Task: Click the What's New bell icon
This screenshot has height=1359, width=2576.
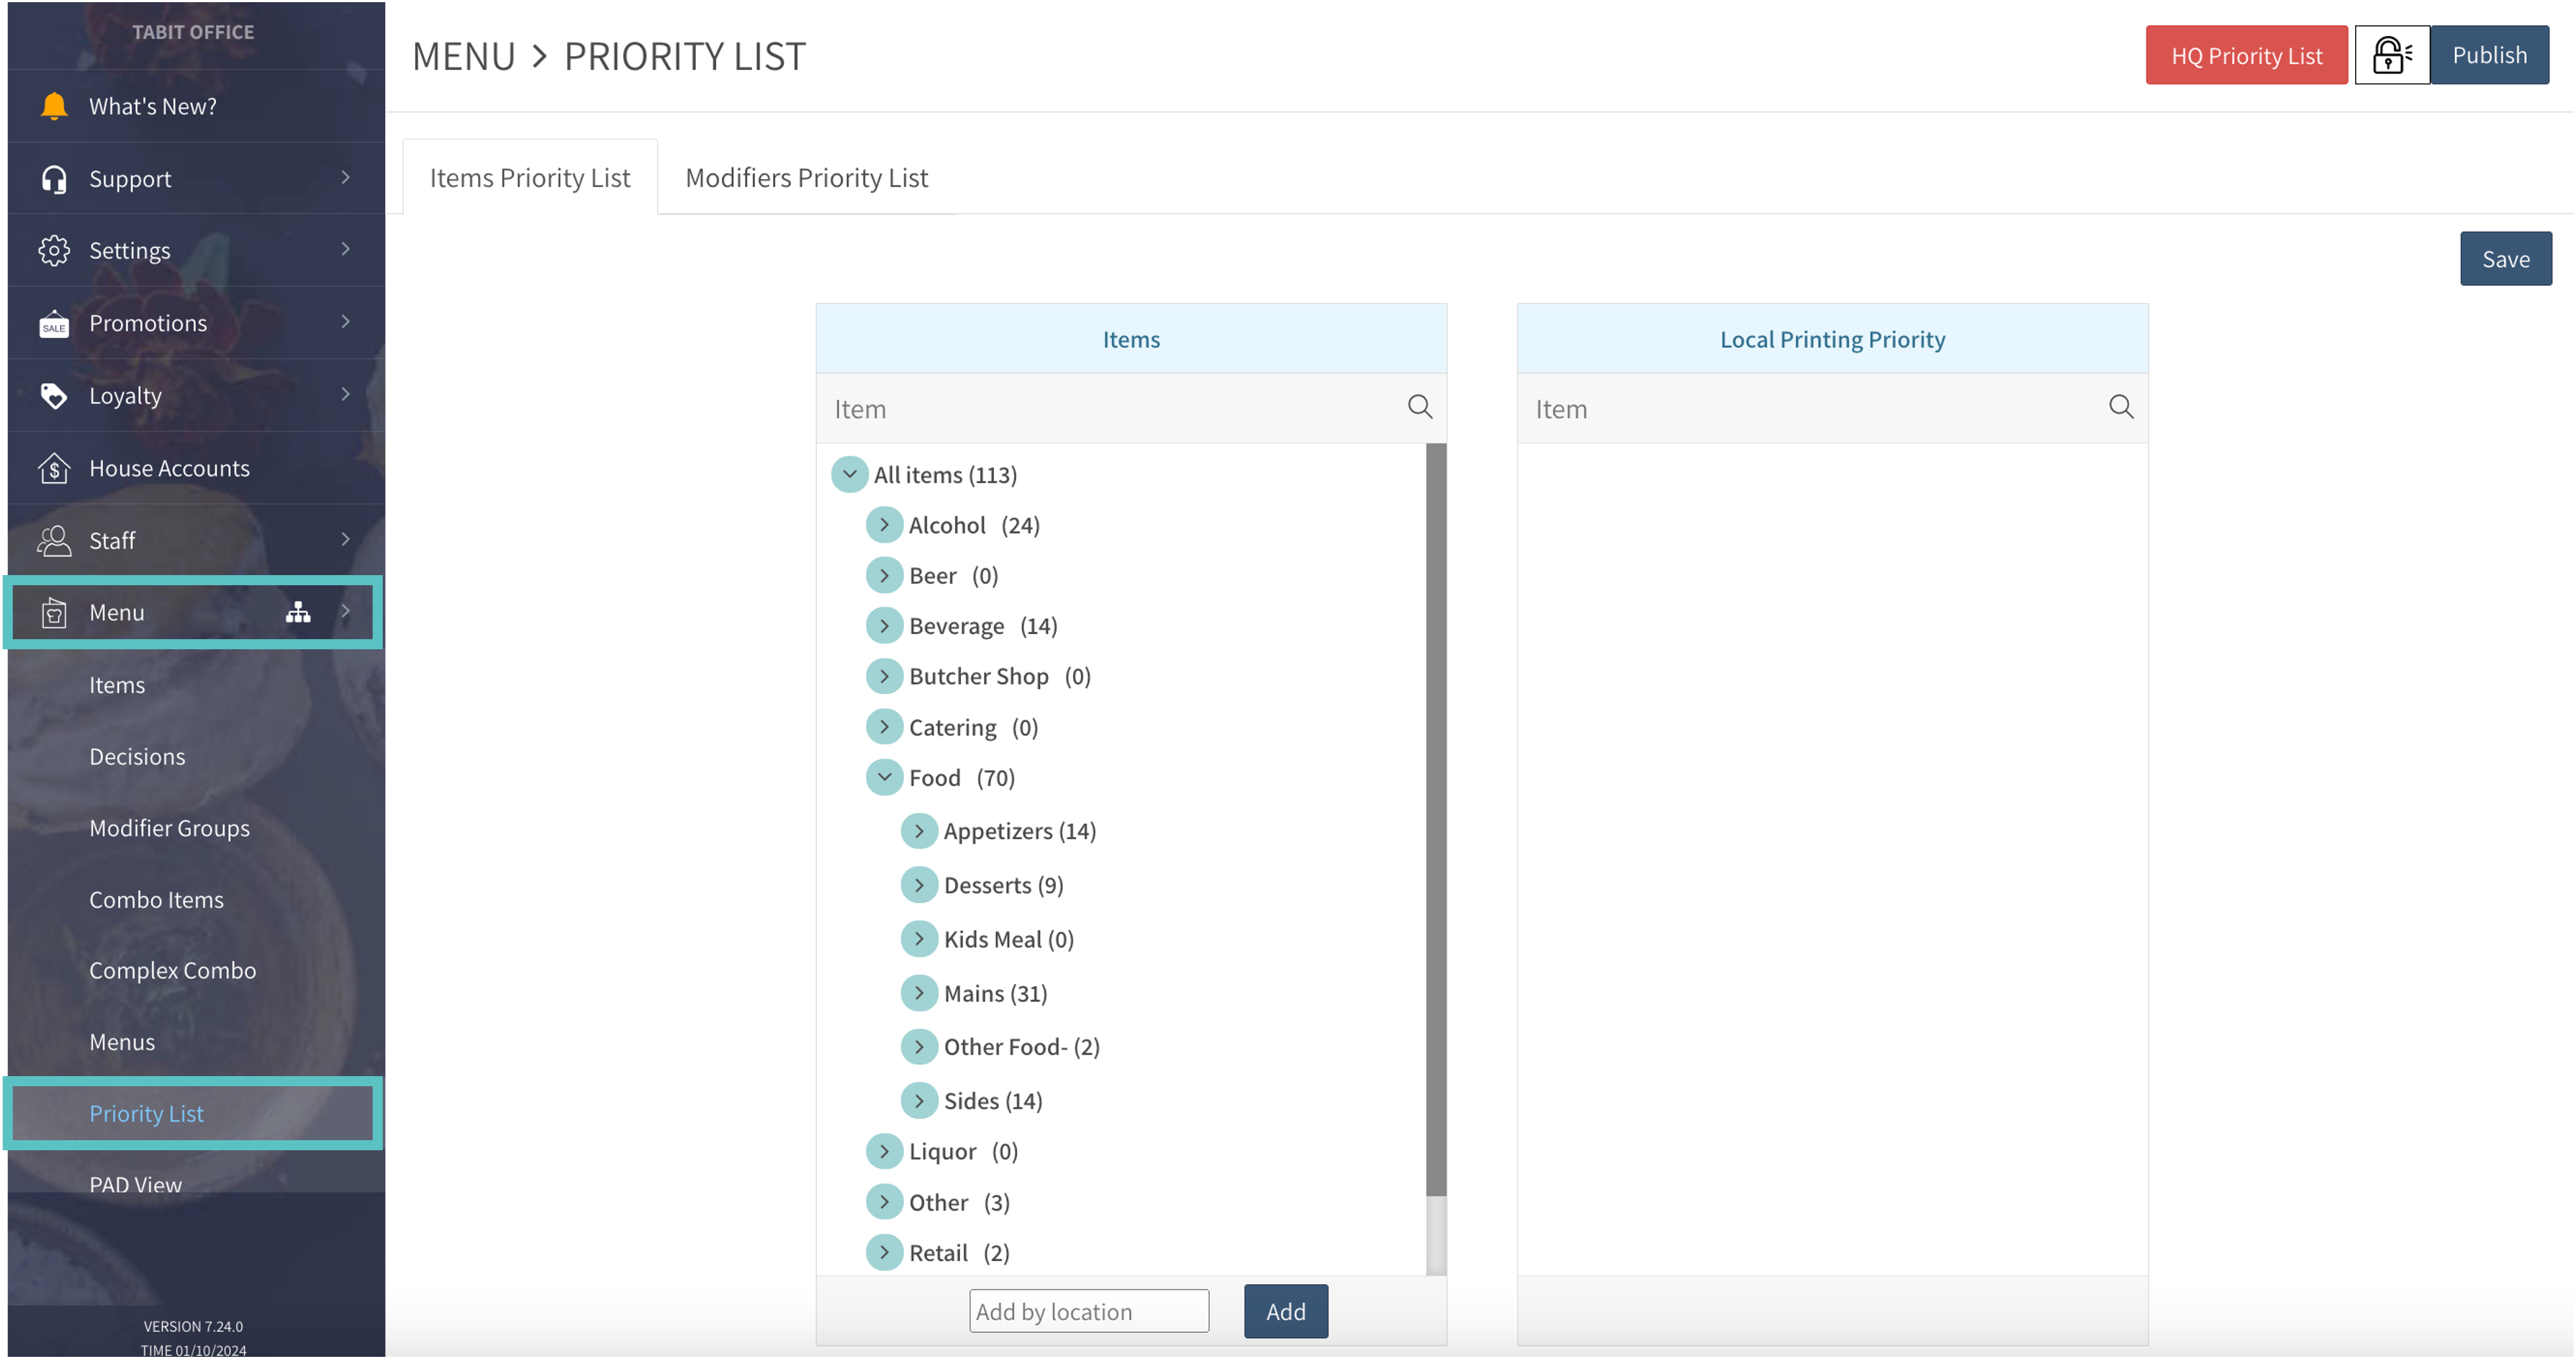Action: pos(54,105)
